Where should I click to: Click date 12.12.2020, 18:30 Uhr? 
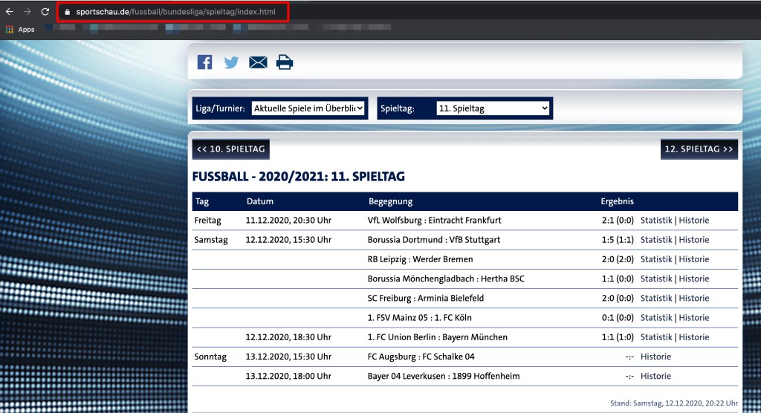point(288,336)
